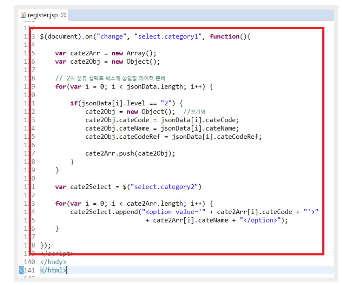Close the register.jsp tab
Screen dimensions: 342x285
(x=63, y=15)
